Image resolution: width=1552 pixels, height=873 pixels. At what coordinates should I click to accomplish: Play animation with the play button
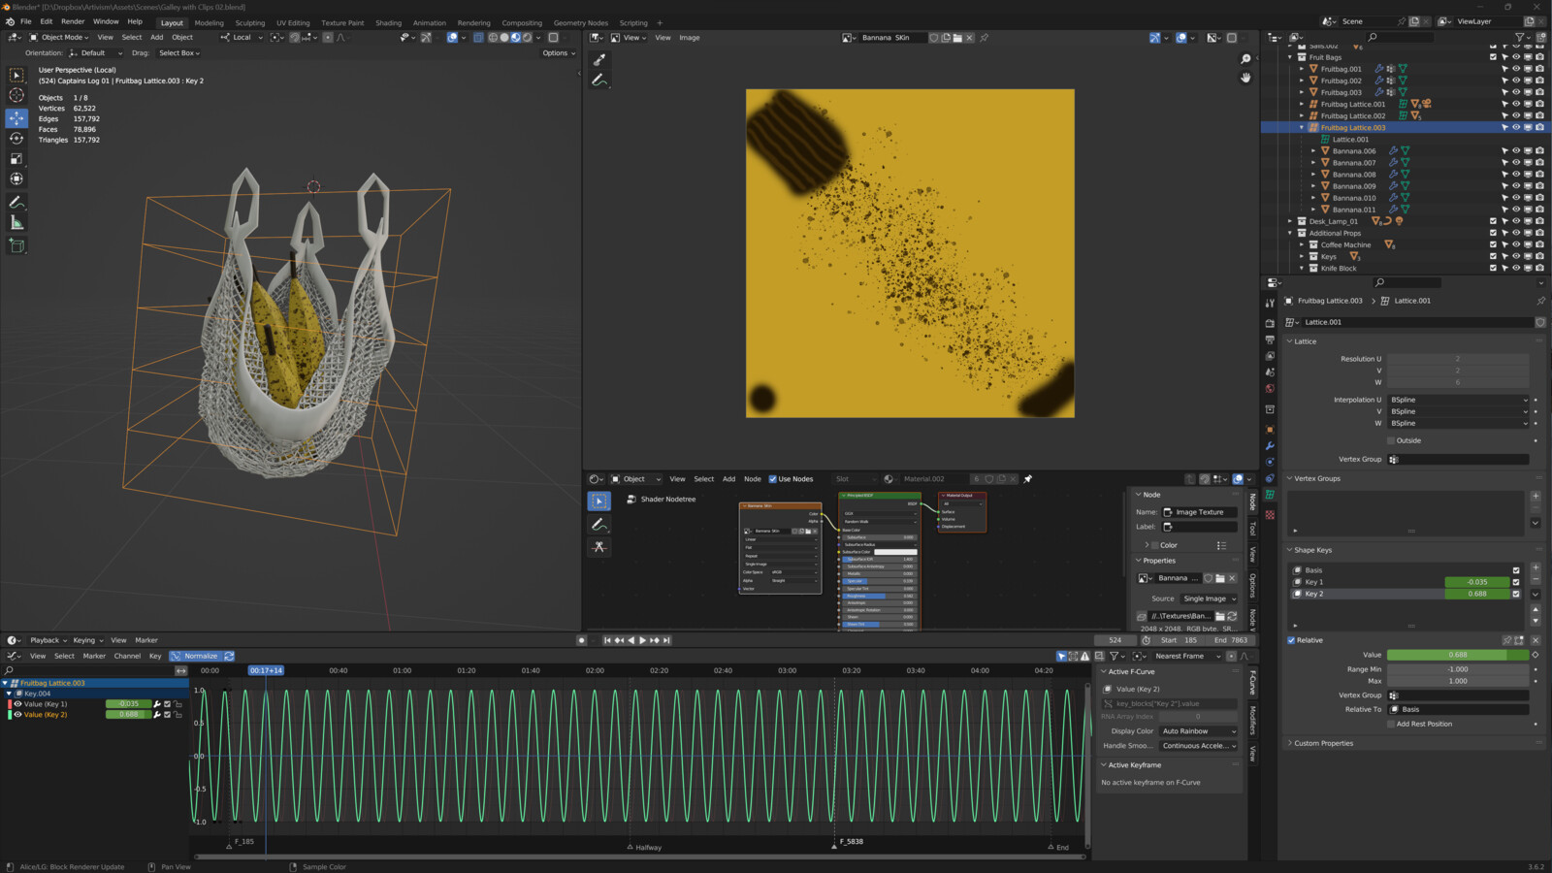(642, 640)
